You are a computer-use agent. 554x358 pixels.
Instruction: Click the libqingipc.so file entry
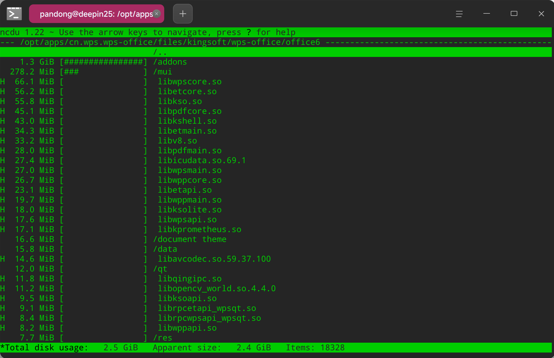click(x=190, y=279)
